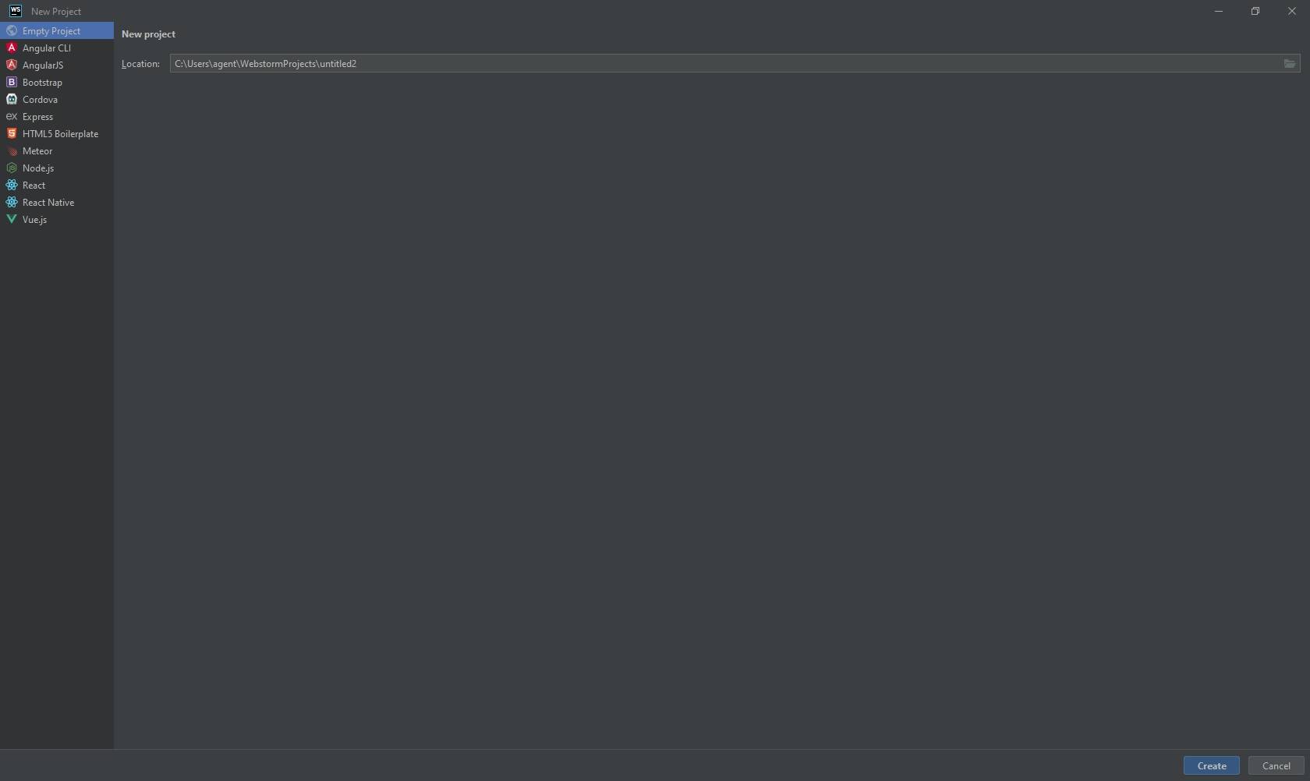Click the HTML5 Boilerplate shield icon

[x=12, y=133]
